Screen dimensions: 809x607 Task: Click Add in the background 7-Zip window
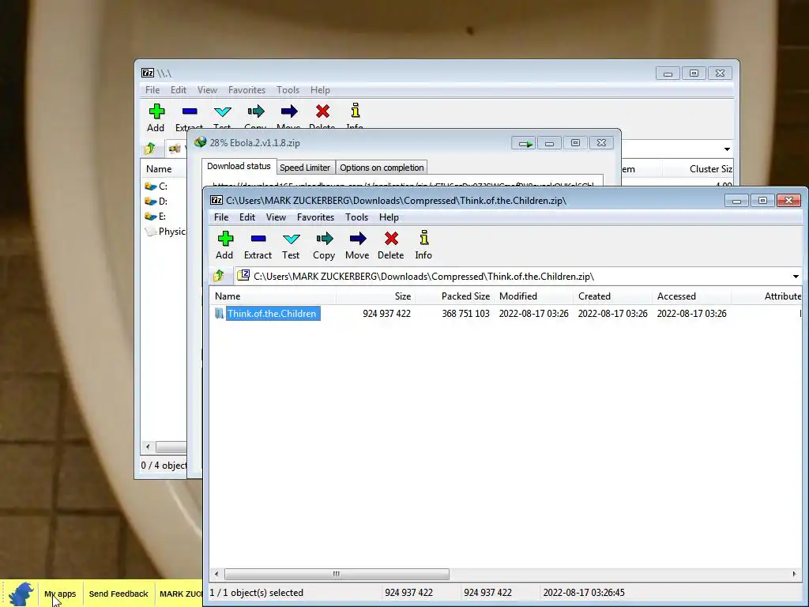[x=156, y=118]
